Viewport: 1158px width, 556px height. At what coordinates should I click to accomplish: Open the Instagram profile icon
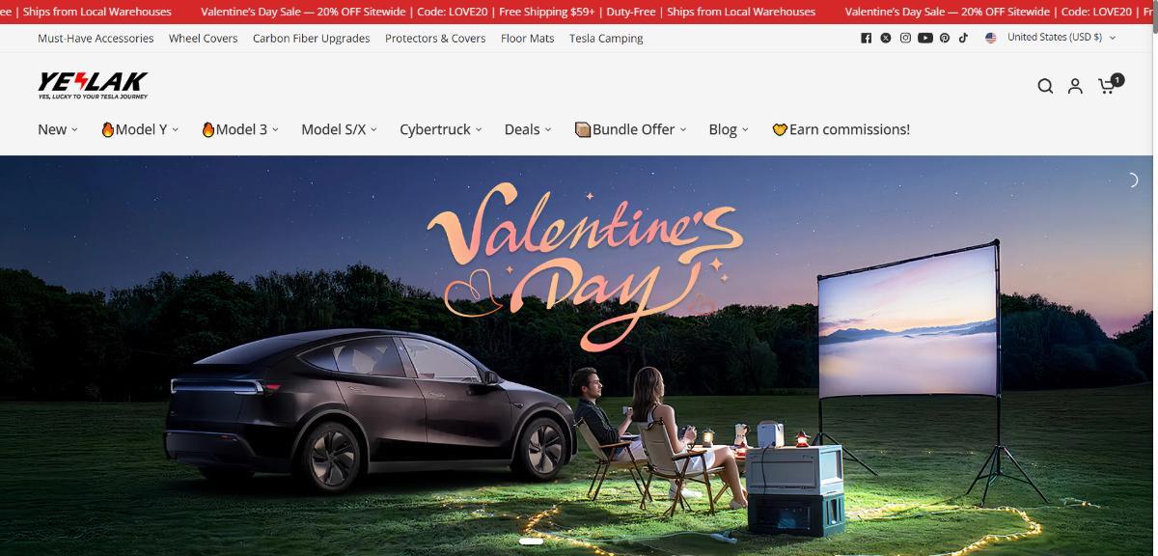(x=905, y=39)
